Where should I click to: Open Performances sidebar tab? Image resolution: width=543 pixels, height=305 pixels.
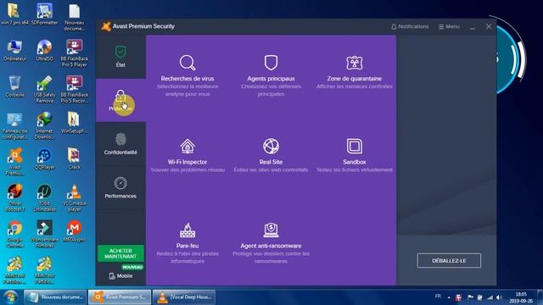tap(120, 188)
